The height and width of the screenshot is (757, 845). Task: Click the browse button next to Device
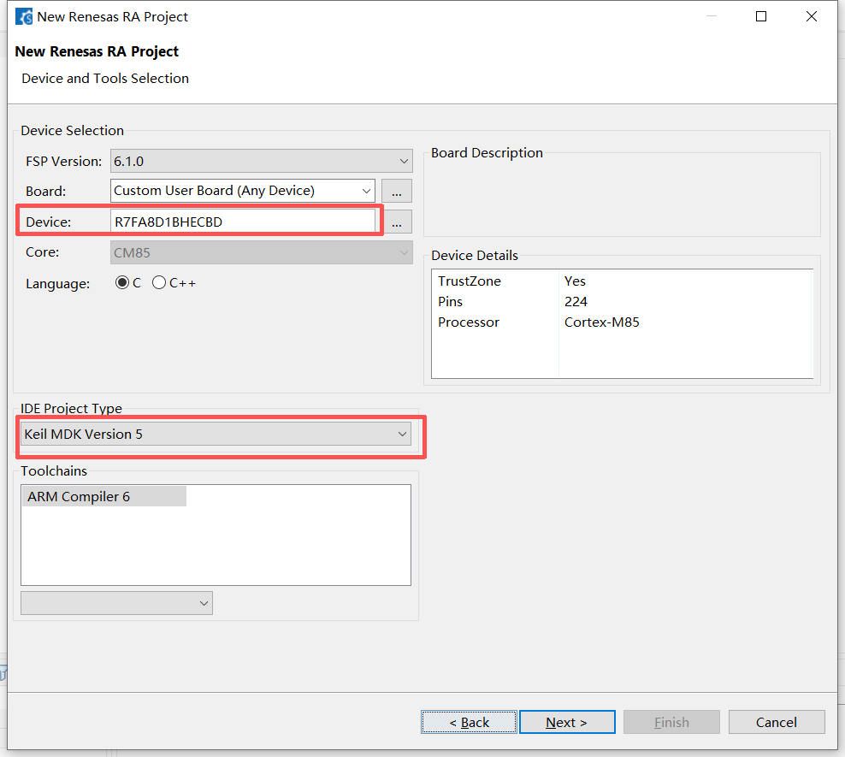(x=397, y=222)
